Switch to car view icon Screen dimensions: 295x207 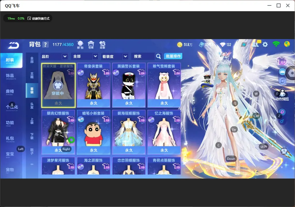pyautogui.click(x=282, y=72)
